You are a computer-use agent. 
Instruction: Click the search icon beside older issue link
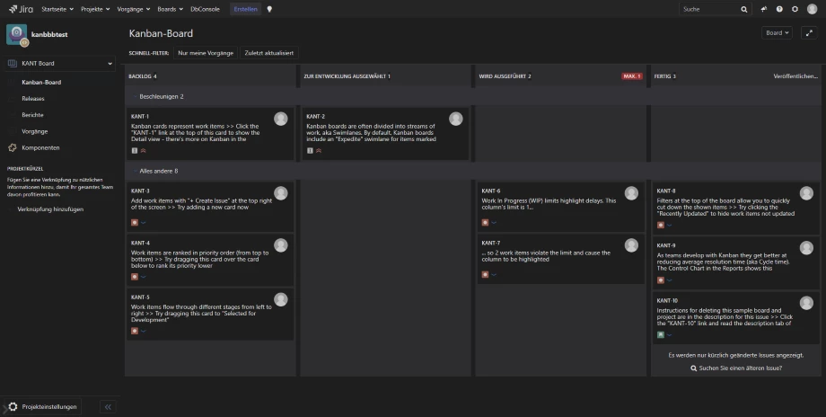(x=694, y=368)
